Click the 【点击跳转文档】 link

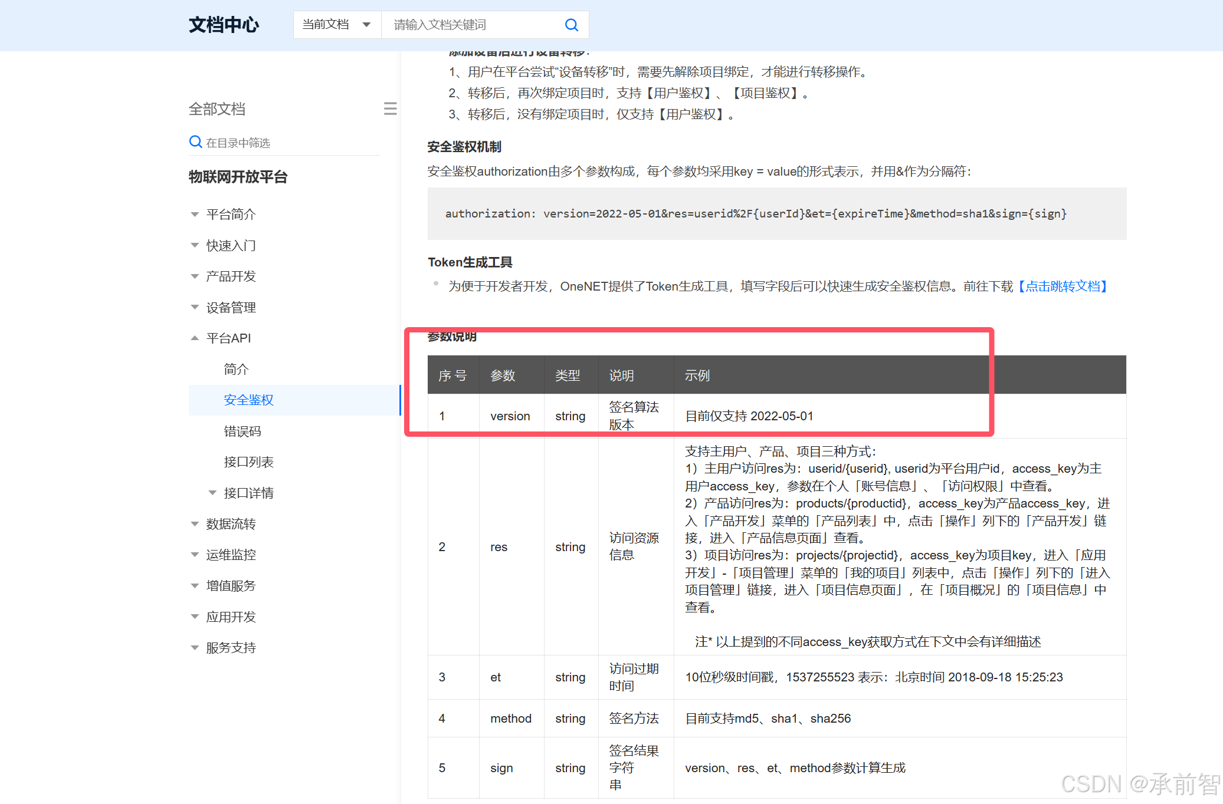pyautogui.click(x=1063, y=286)
